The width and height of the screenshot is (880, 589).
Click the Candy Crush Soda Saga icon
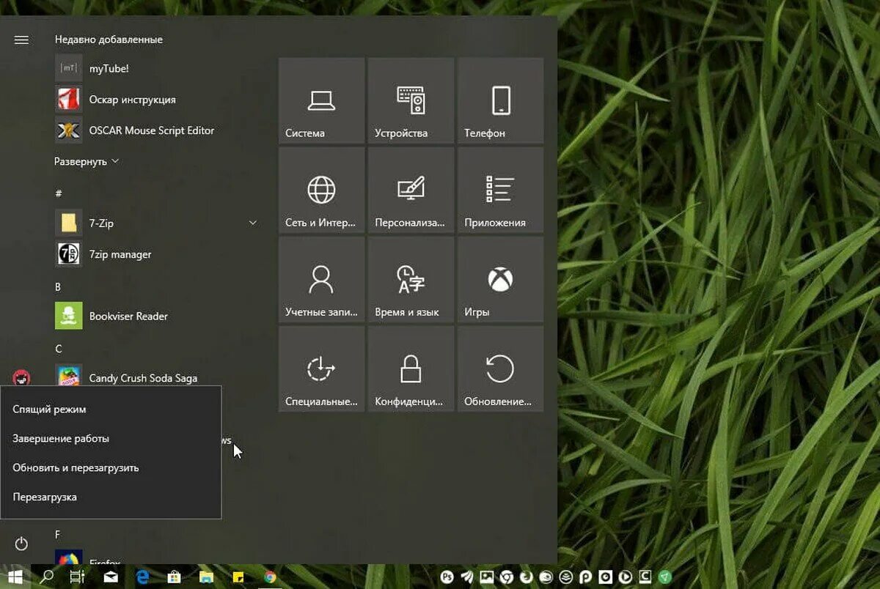coord(68,377)
